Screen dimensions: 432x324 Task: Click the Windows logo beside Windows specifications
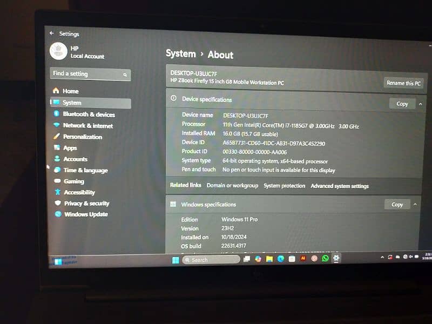(x=173, y=204)
